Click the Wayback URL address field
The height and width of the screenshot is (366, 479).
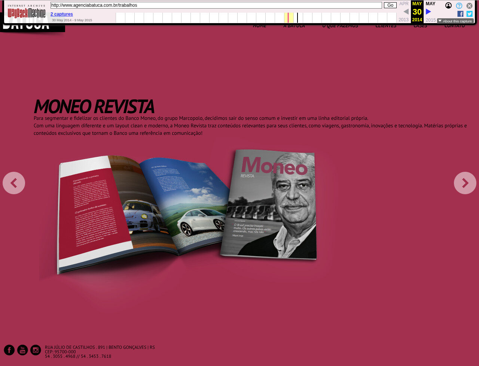pos(216,5)
